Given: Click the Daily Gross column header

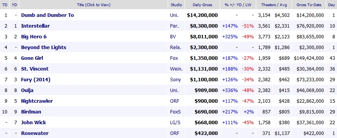Looking at the screenshot, I should tap(202, 5).
